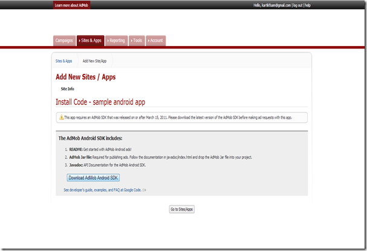Open developer's guide at Google Code link
The width and height of the screenshot is (367, 251).
pyautogui.click(x=103, y=190)
